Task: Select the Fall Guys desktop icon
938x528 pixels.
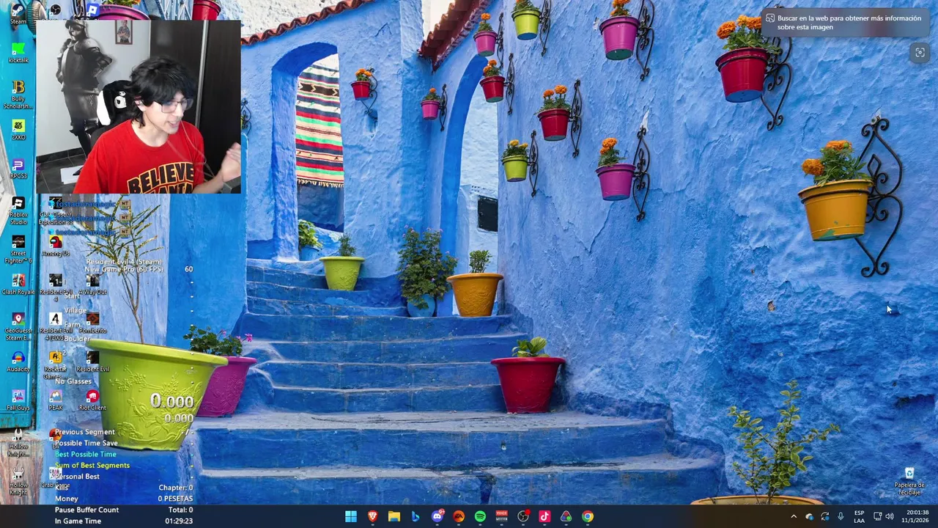Action: (18, 400)
